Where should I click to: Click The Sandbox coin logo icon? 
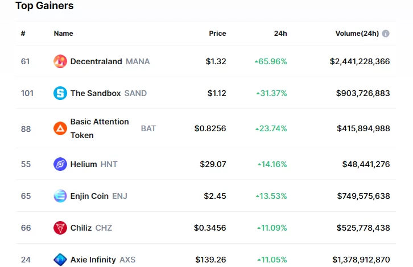coord(60,93)
